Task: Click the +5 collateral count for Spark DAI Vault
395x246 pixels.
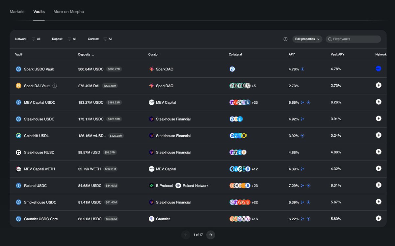Action: [253, 86]
